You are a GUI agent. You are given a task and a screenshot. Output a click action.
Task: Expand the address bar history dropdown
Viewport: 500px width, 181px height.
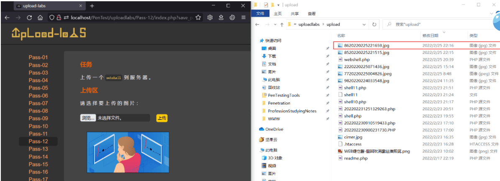[x=364, y=24]
